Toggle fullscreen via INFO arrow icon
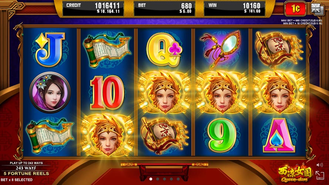The width and height of the screenshot is (329, 185). coord(320,175)
